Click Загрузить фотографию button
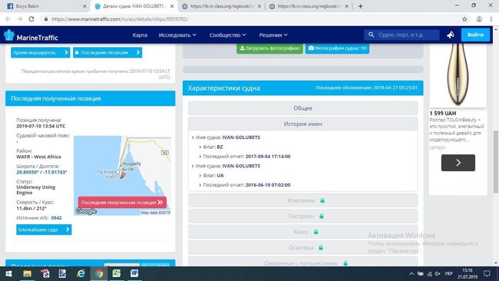 coord(269,48)
